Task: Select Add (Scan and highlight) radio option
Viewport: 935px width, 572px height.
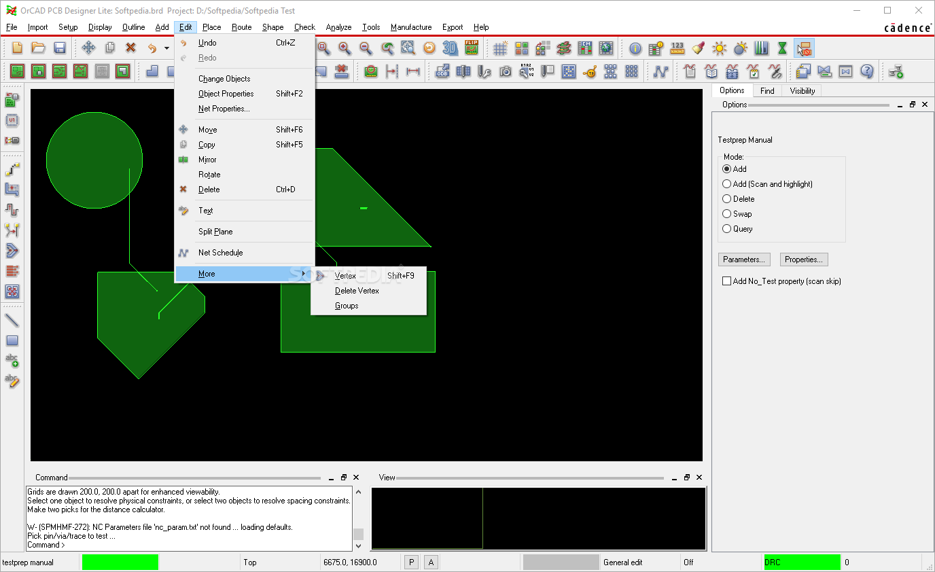Action: tap(726, 184)
